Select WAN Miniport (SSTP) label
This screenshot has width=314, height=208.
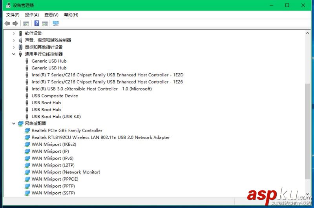pos(53,193)
